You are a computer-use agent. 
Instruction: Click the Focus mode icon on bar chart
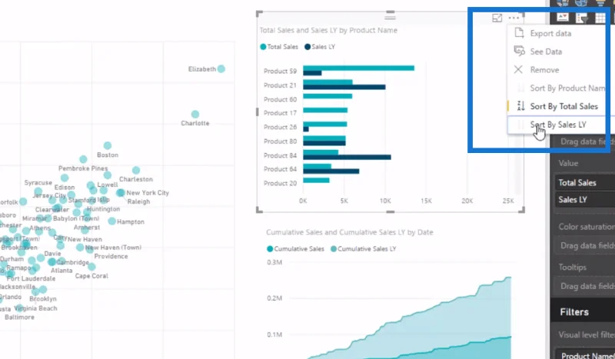tap(497, 18)
